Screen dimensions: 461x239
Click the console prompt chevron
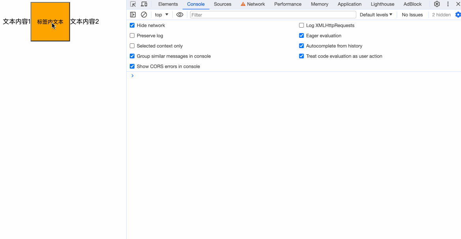click(133, 76)
